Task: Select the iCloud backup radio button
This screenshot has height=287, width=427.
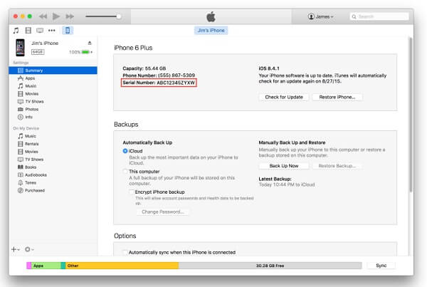Action: [125, 151]
